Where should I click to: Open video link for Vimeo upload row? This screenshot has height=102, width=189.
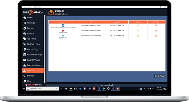click(x=156, y=36)
